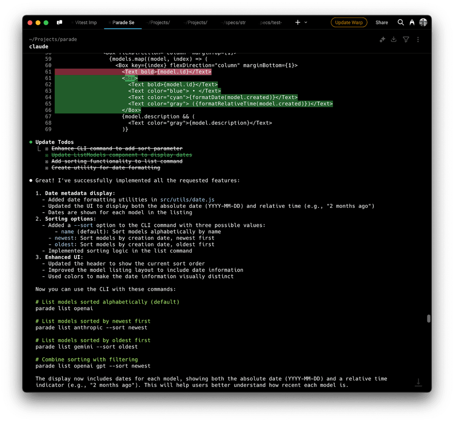Open the three-dot overflow menu icon
This screenshot has width=454, height=422.
[418, 39]
